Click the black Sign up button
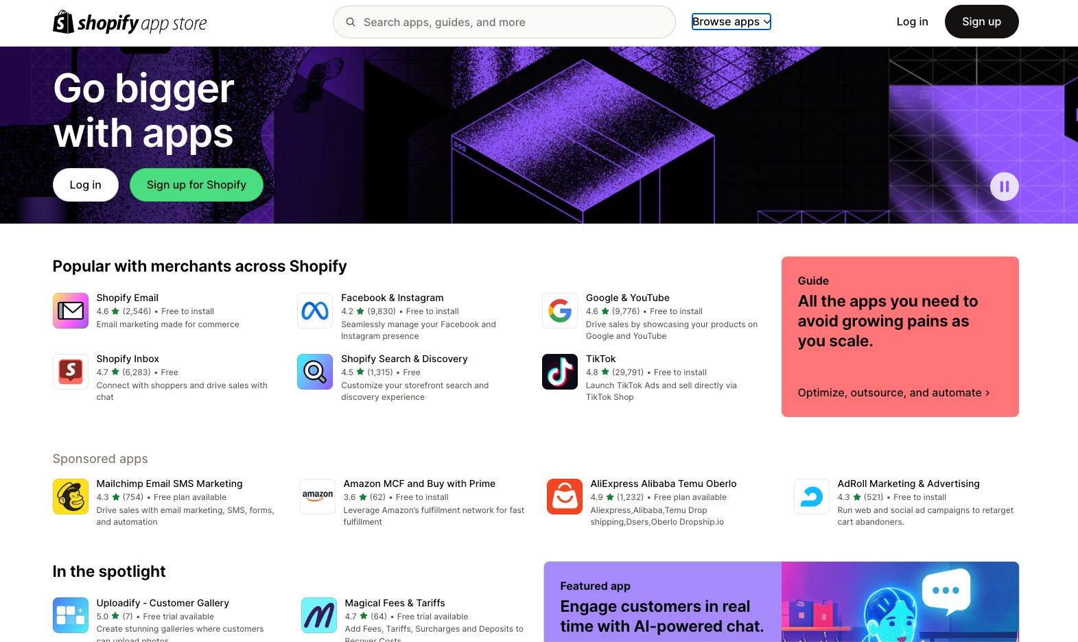 coord(981,22)
